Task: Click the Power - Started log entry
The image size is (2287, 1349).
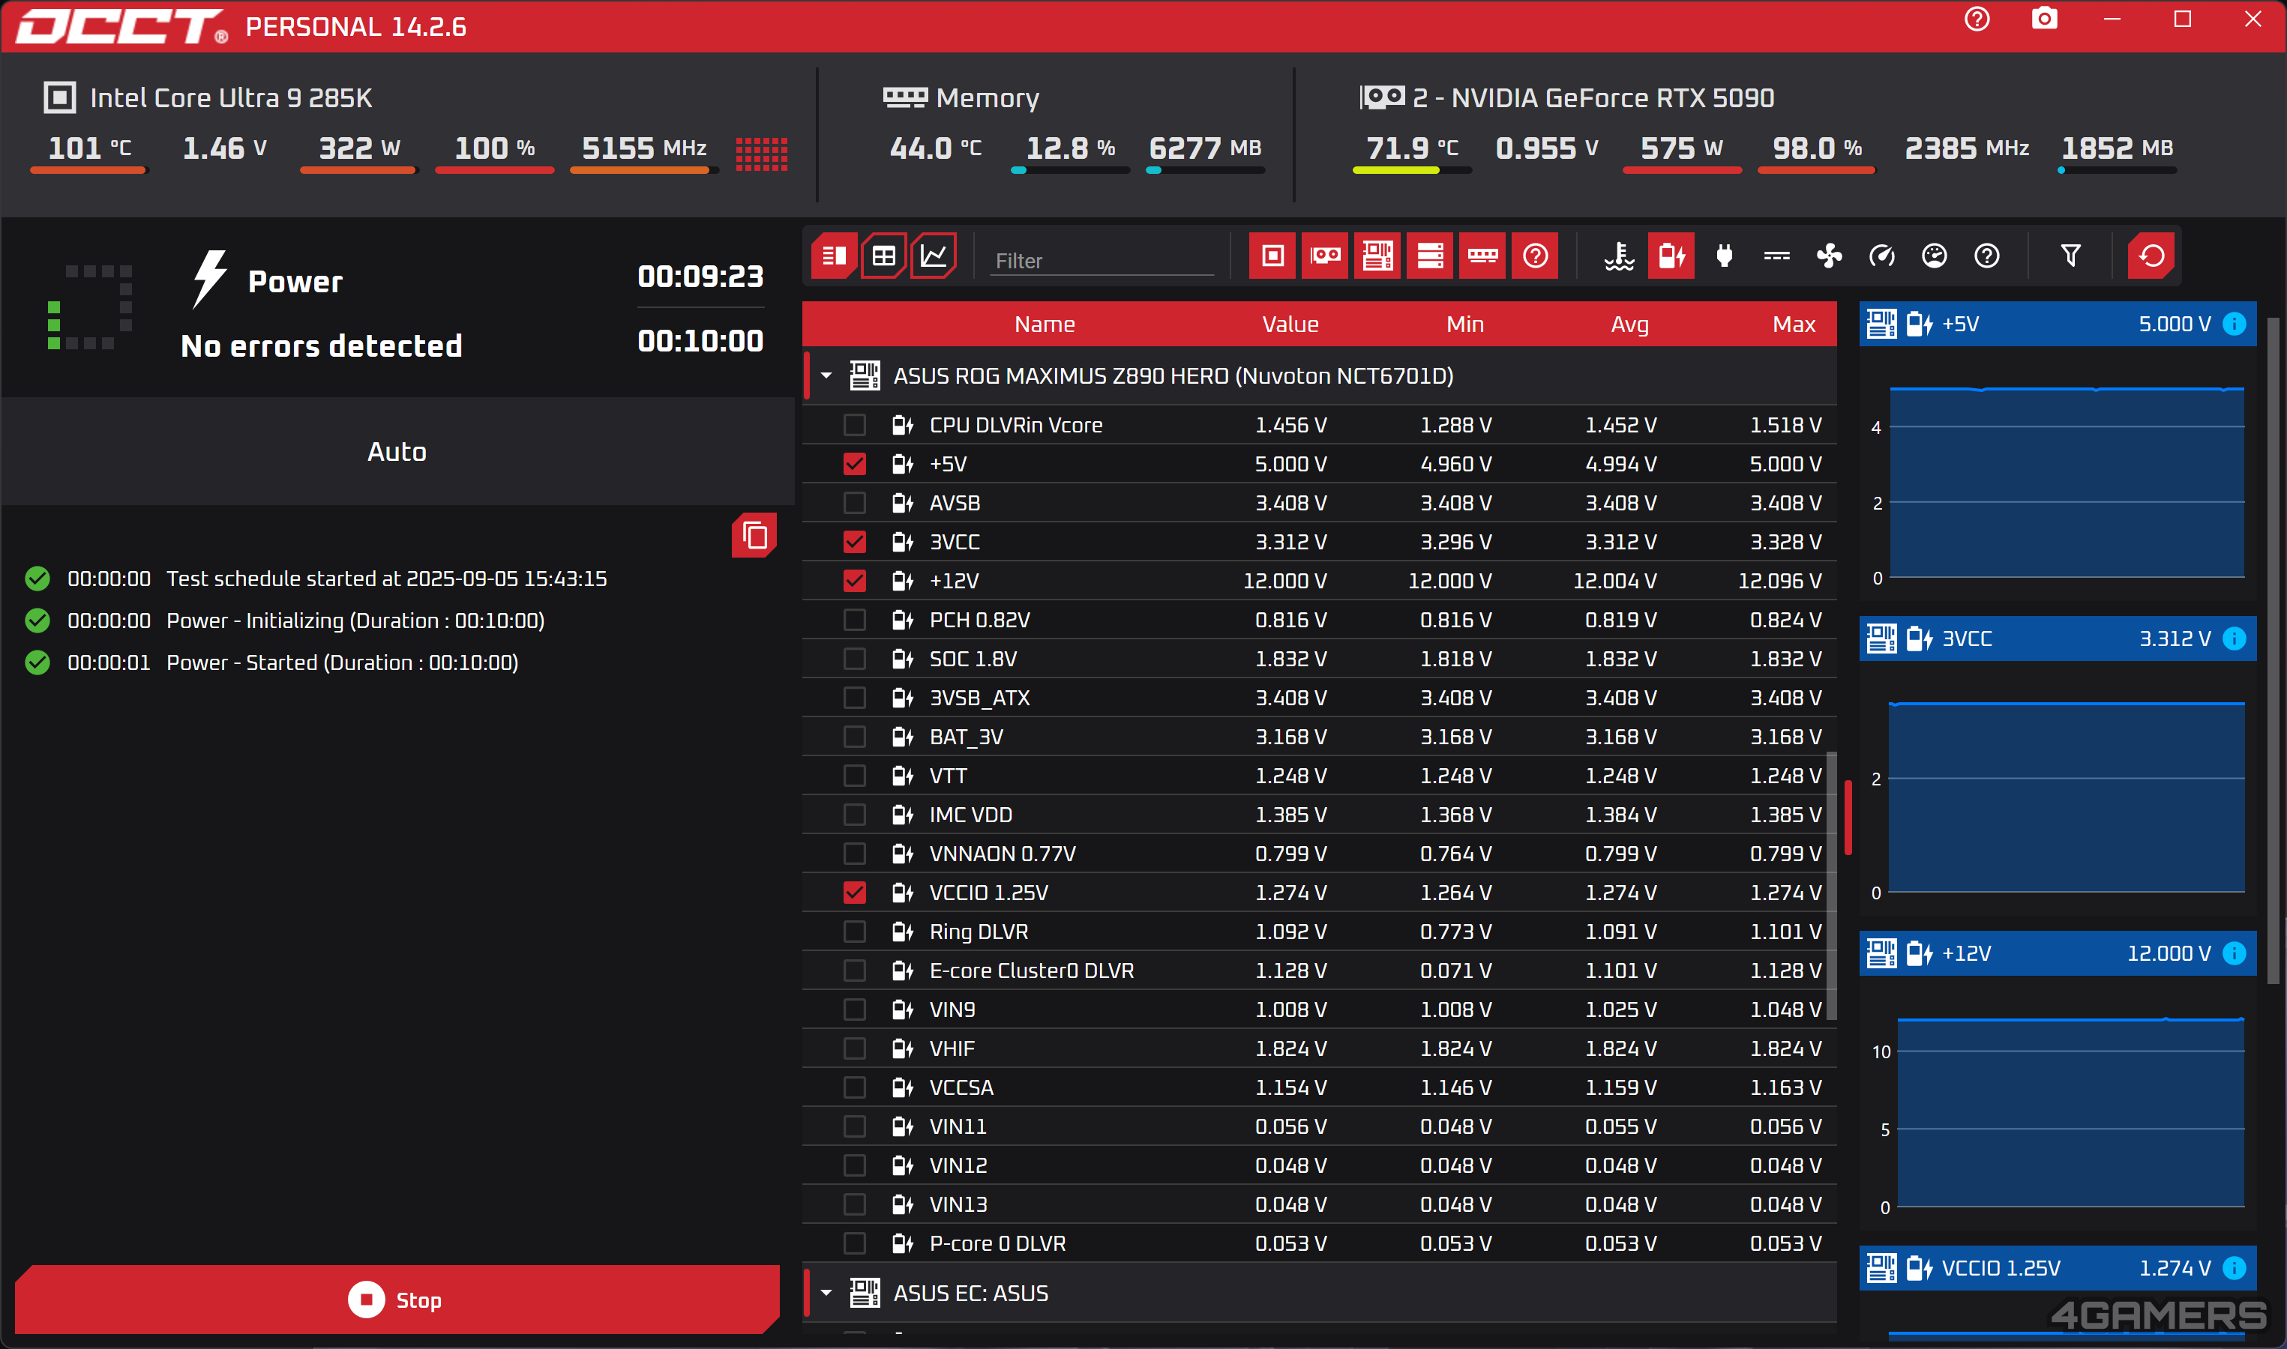Action: pos(342,663)
